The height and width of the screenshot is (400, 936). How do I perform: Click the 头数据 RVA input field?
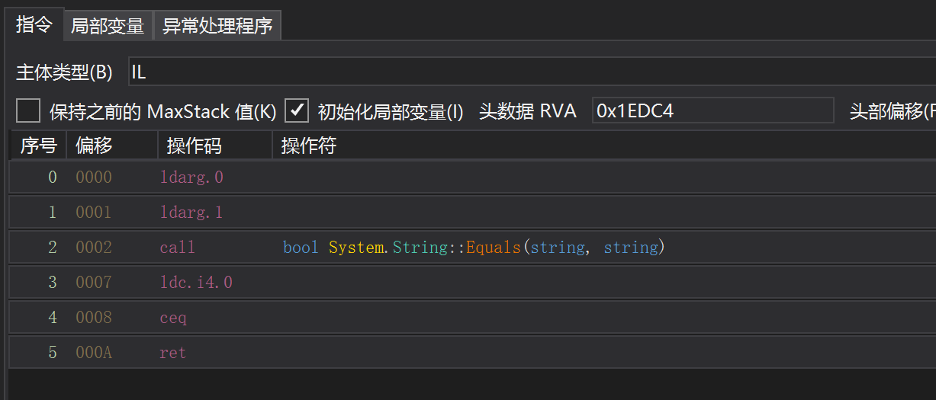712,111
